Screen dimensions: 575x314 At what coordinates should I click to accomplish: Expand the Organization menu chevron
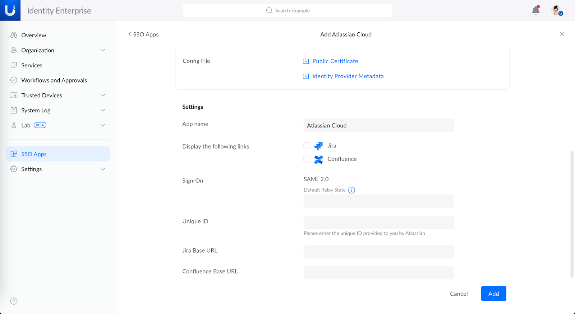tap(103, 50)
